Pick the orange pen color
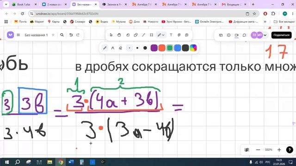The image size is (296, 166). click(162, 48)
